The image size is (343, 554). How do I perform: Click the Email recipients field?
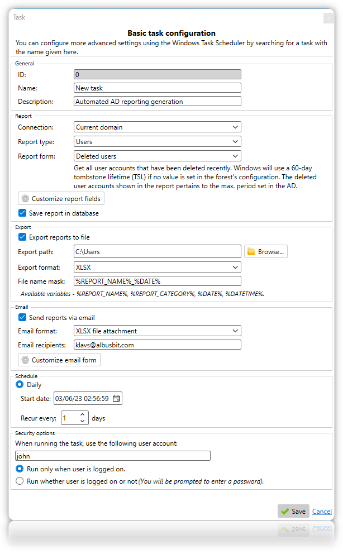(x=158, y=345)
